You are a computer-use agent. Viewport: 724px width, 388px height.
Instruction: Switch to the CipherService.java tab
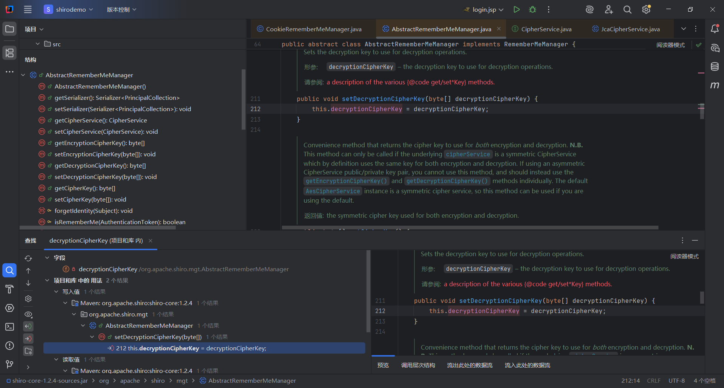[546, 29]
